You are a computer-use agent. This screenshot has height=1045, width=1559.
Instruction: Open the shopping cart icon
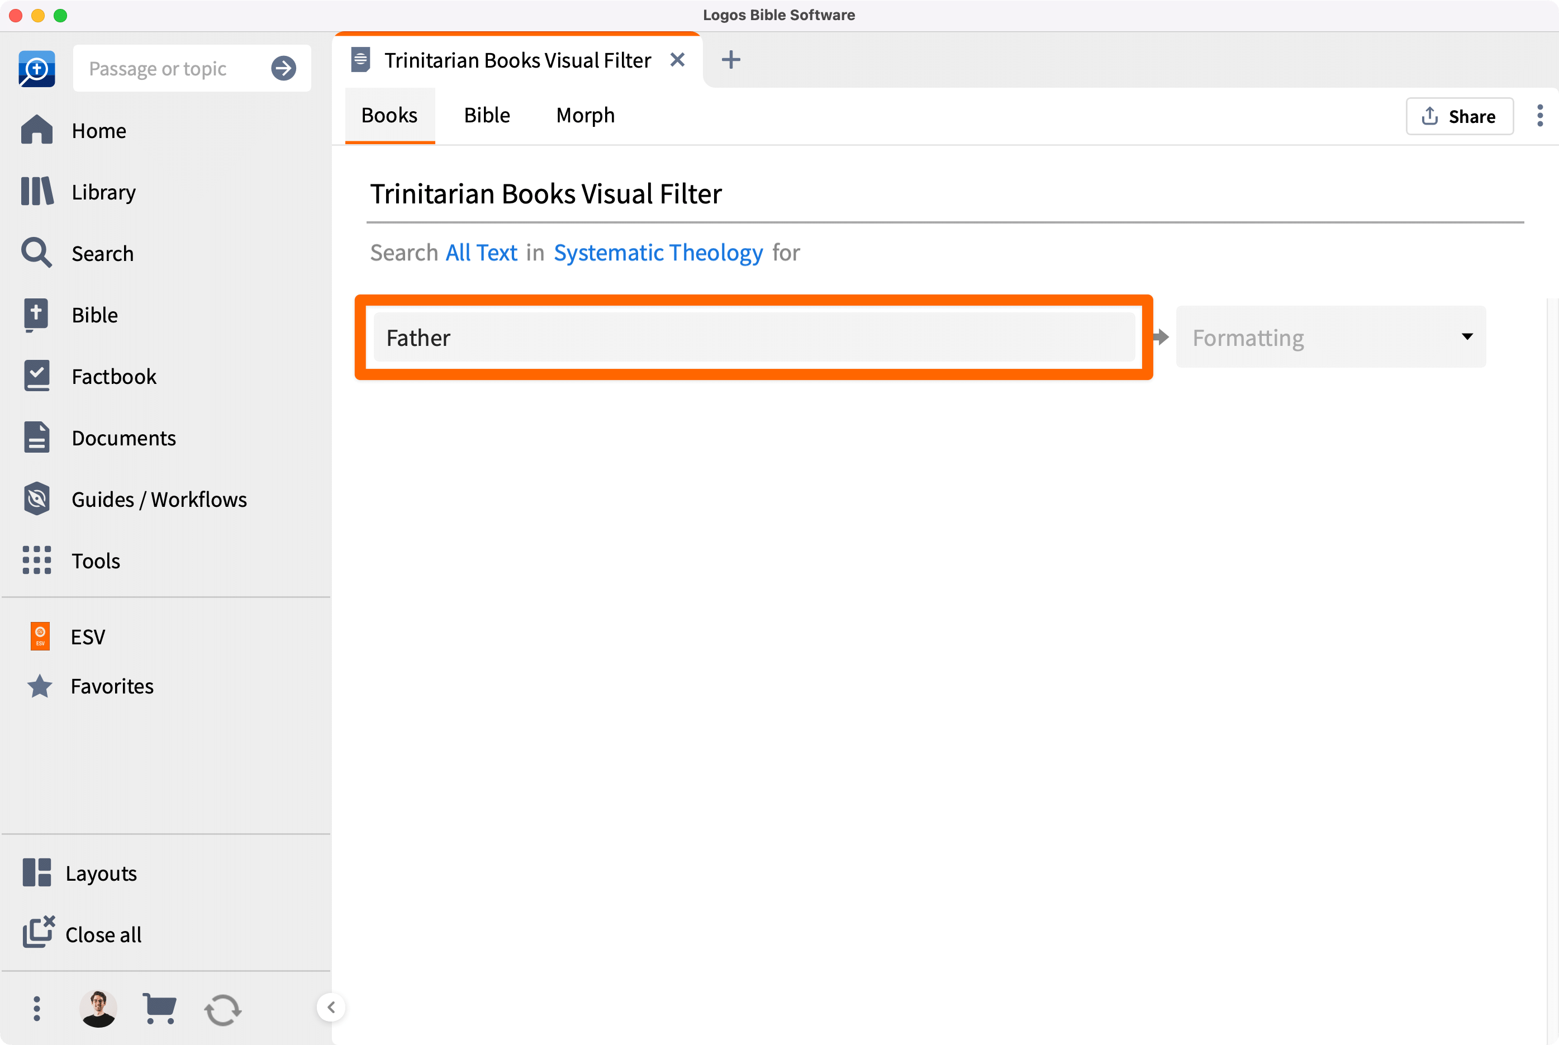tap(160, 1008)
